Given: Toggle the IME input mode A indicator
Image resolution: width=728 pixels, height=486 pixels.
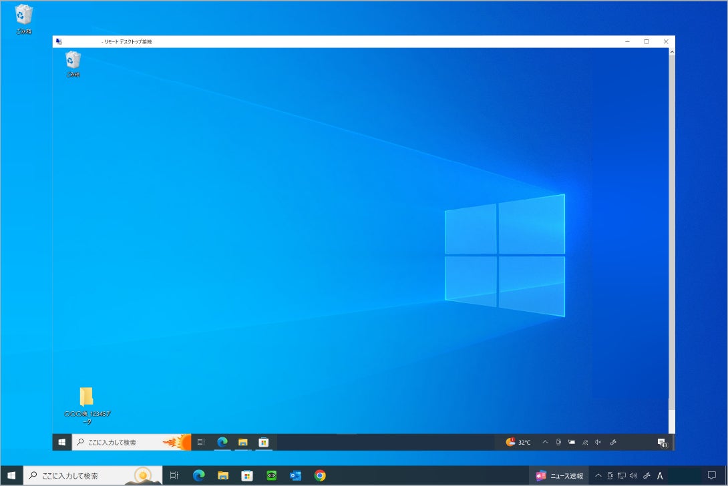Looking at the screenshot, I should [660, 476].
